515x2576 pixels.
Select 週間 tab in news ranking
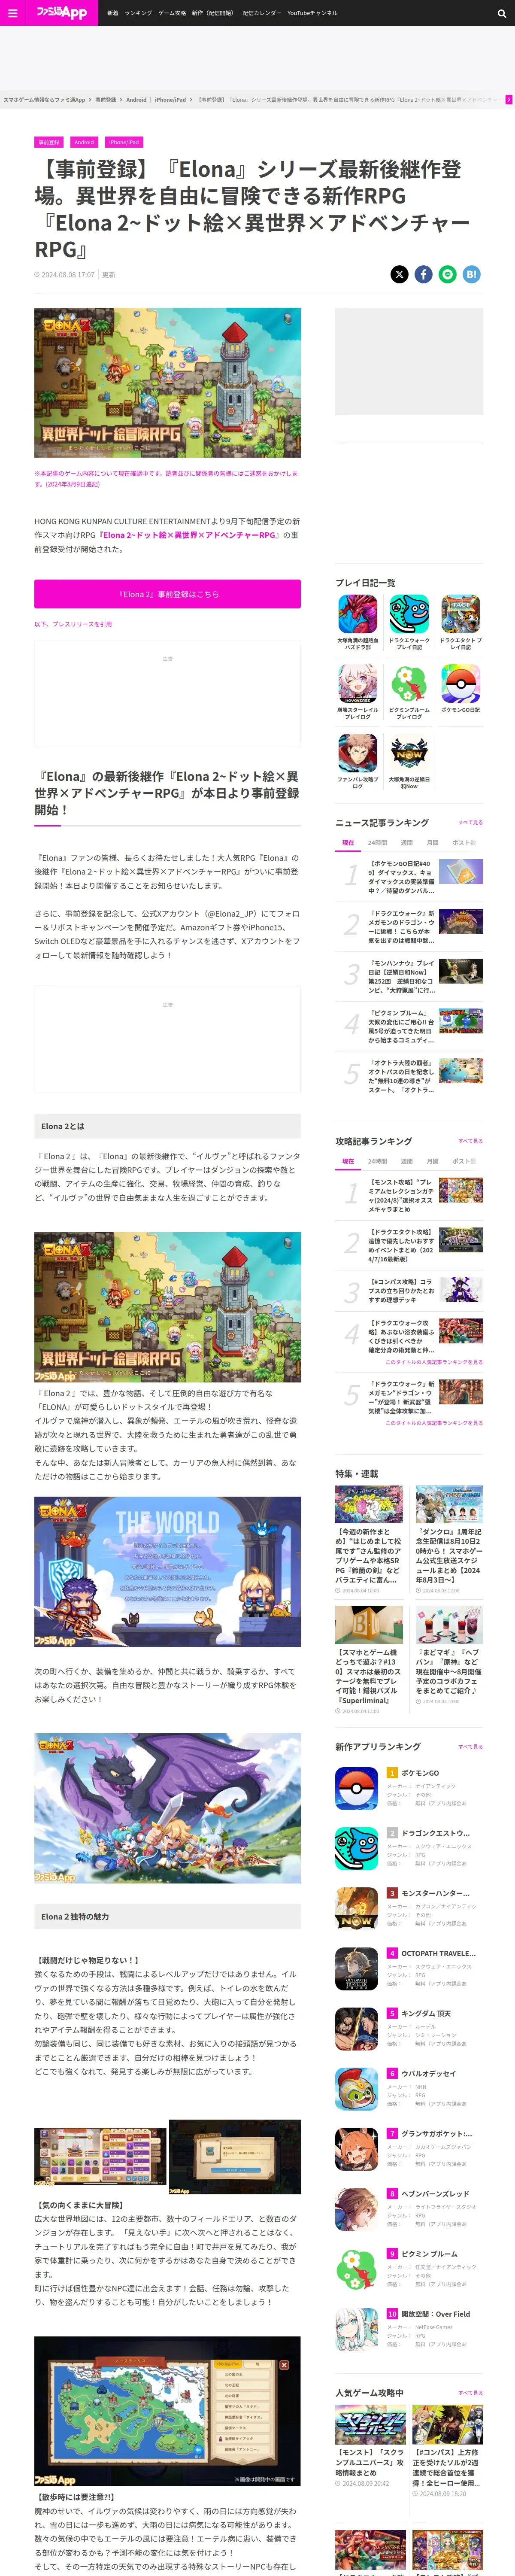(407, 843)
